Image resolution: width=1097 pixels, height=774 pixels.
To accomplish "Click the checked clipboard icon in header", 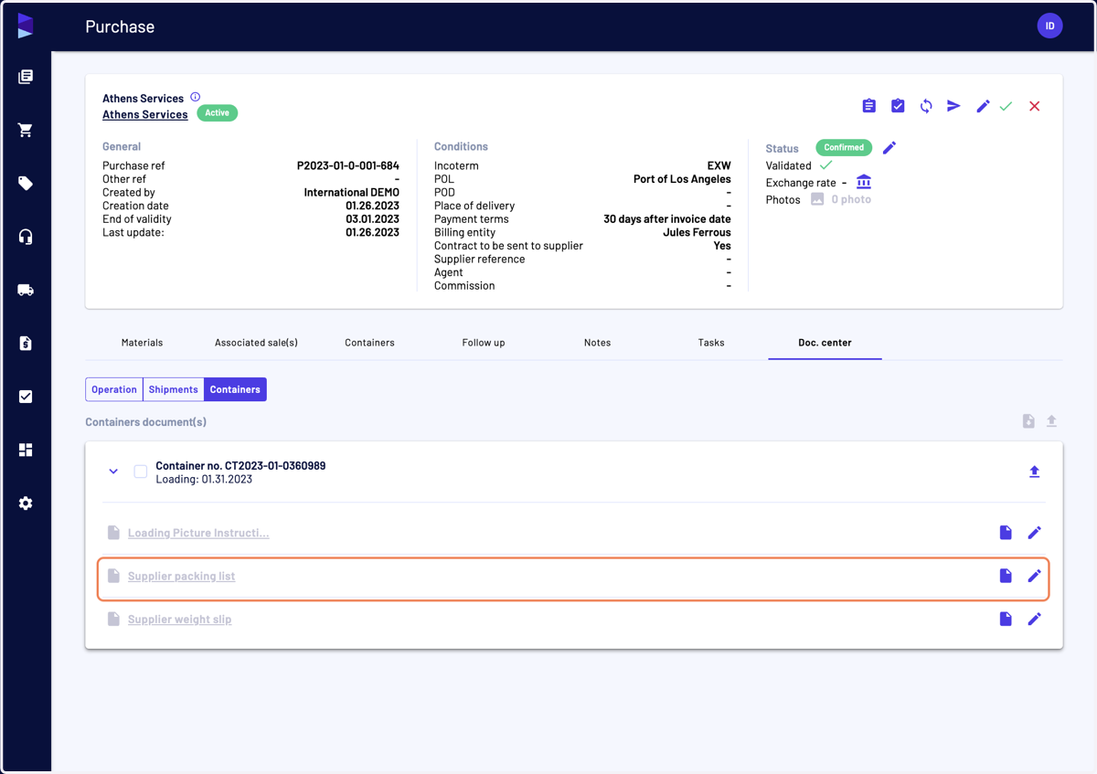I will (898, 106).
